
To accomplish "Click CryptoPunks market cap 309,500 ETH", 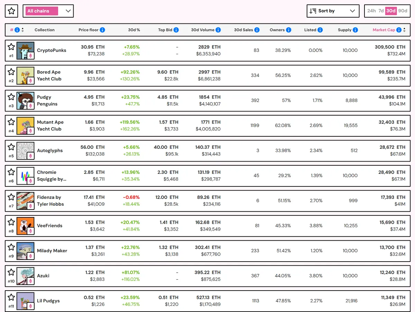I will [x=390, y=47].
